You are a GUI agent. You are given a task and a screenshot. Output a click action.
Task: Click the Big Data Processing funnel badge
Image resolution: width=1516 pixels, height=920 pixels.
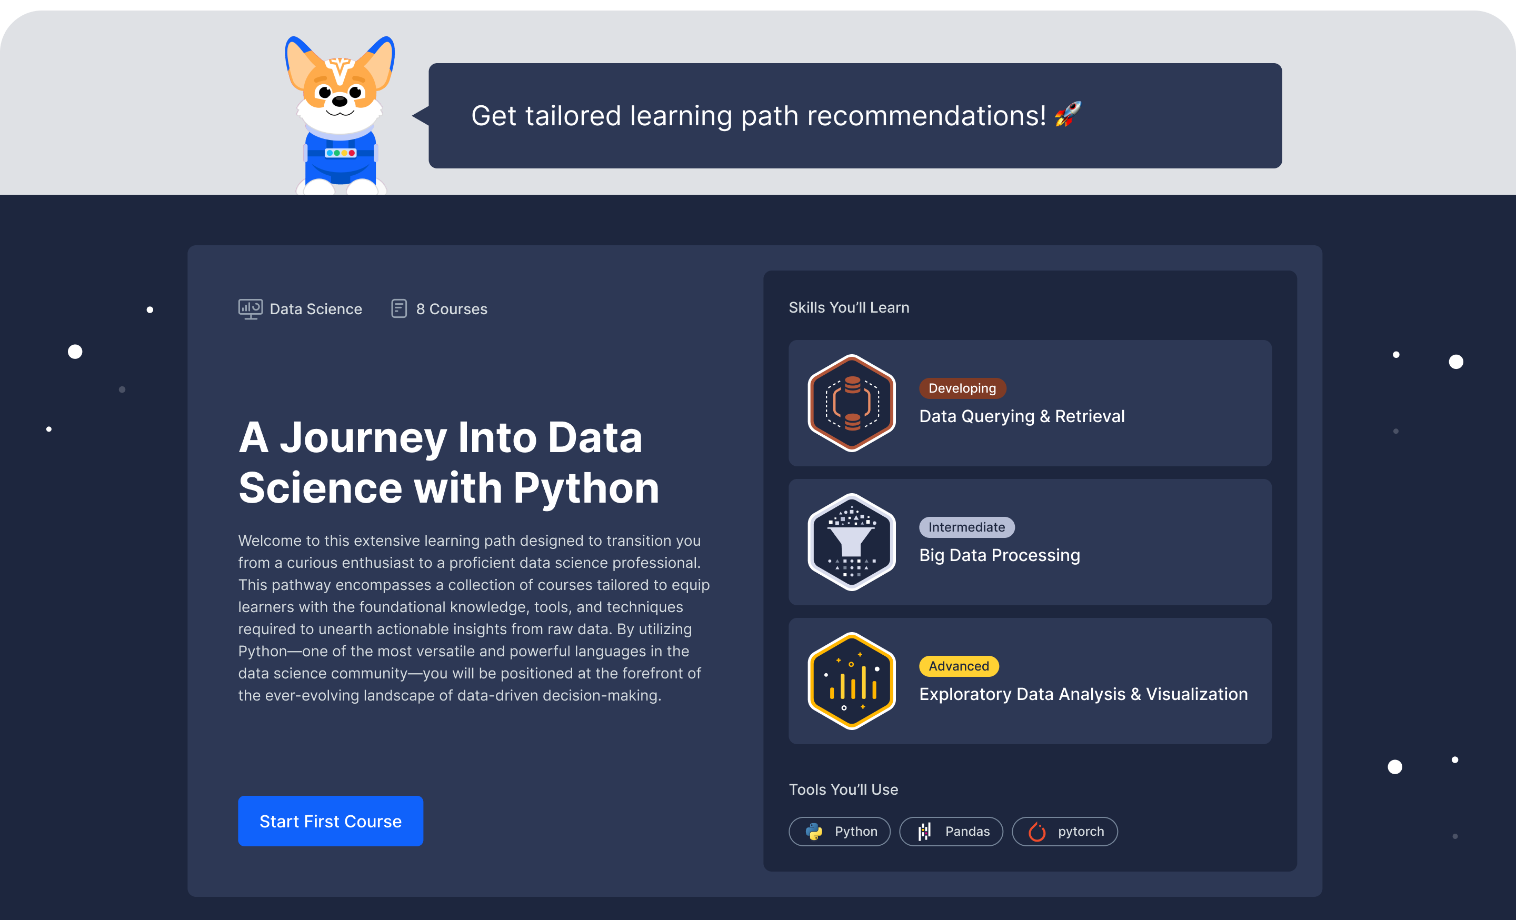pyautogui.click(x=852, y=542)
